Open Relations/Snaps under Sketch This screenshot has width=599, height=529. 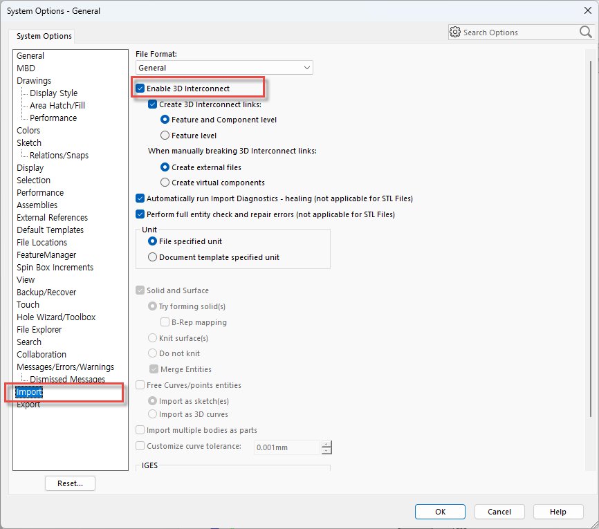(59, 156)
